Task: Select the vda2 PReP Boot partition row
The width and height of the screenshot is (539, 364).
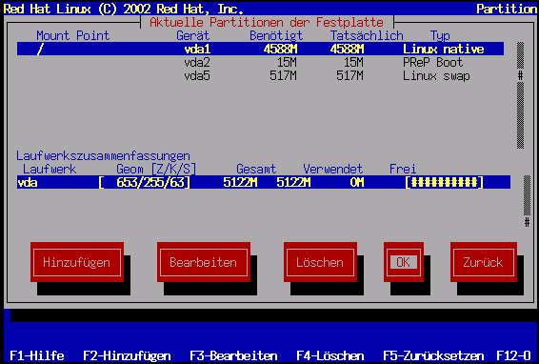Action: point(260,62)
